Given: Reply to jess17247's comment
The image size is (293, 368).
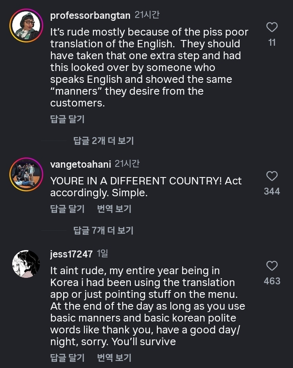Looking at the screenshot, I should tap(67, 358).
